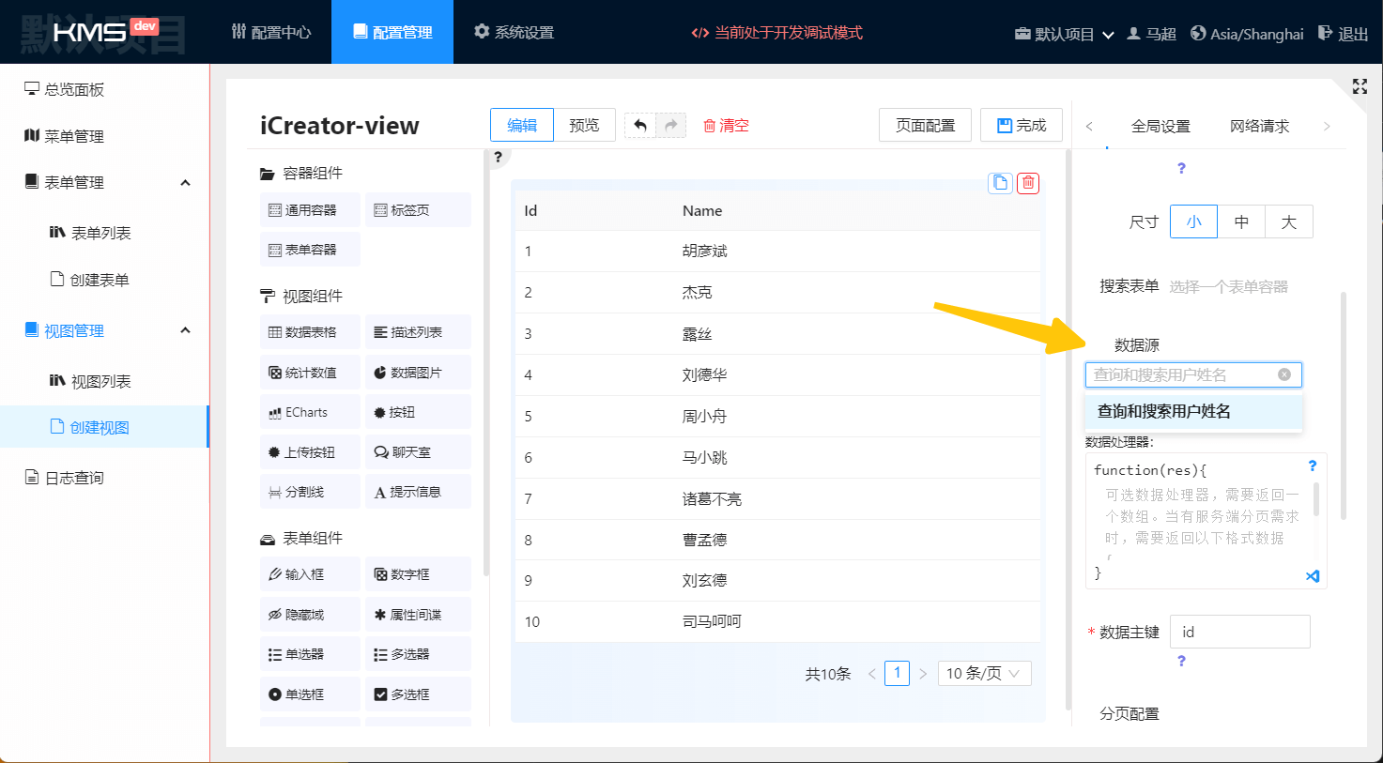Click the 页面配置 button
1383x763 pixels.
pyautogui.click(x=925, y=125)
